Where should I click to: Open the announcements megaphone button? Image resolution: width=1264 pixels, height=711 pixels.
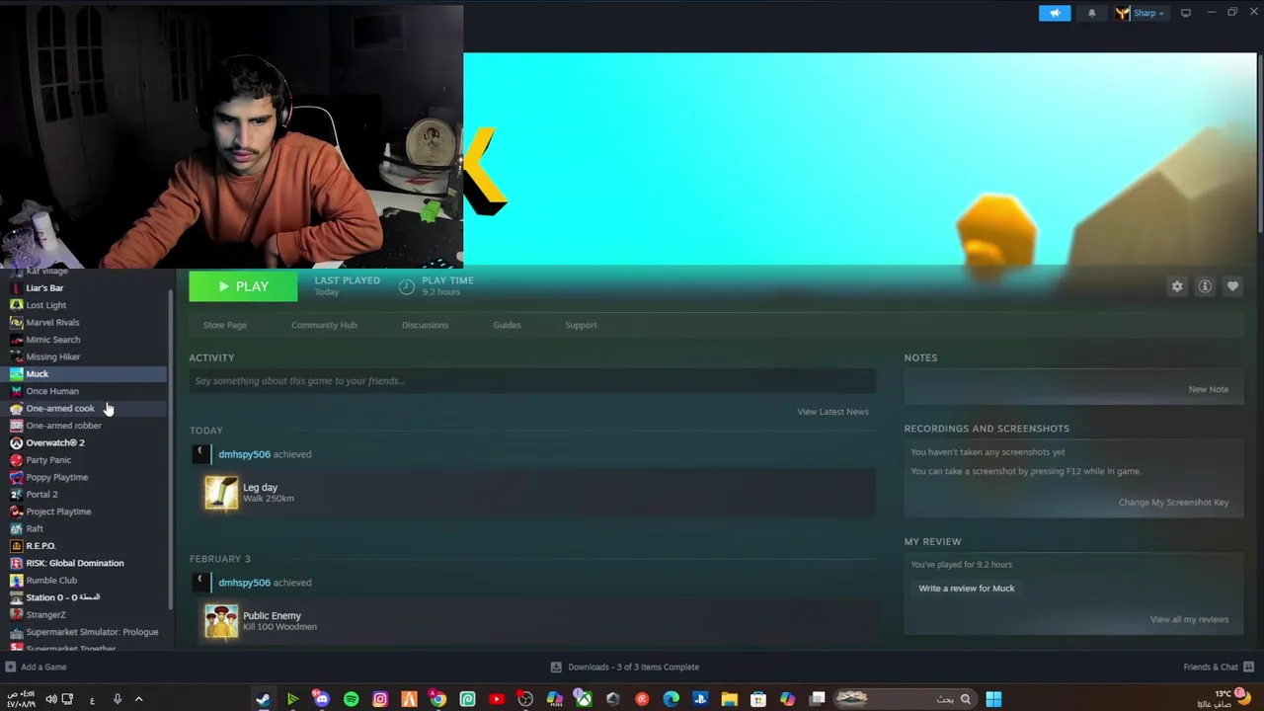[1055, 13]
